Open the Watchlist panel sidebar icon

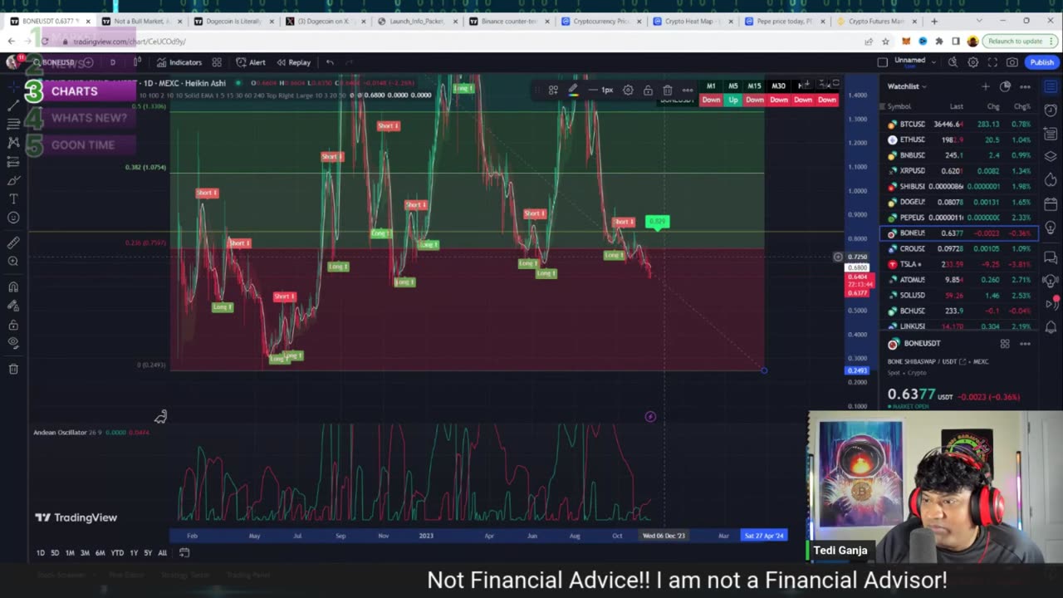point(1051,86)
